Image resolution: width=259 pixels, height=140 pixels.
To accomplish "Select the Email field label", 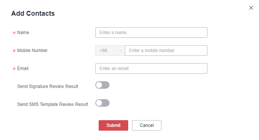I will (x=23, y=69).
